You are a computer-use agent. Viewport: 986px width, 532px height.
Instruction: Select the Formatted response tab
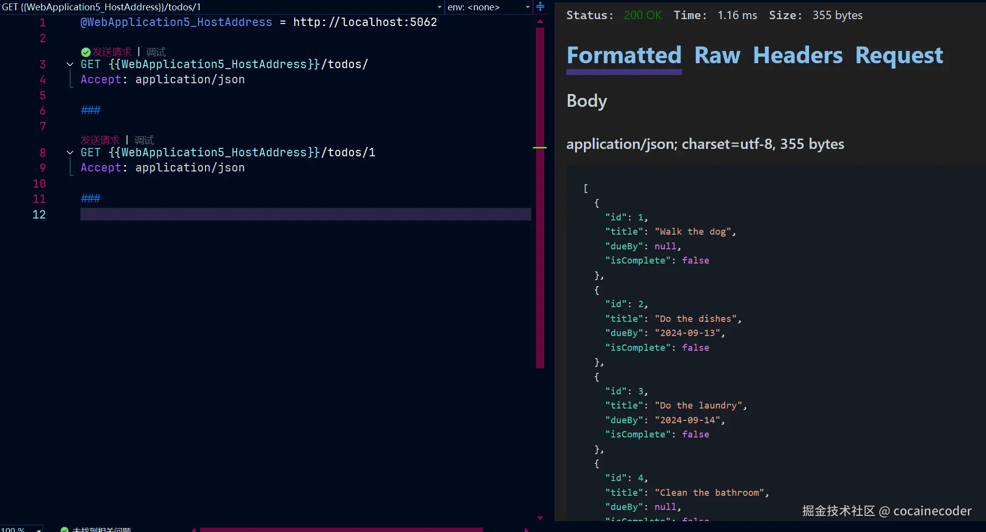tap(624, 55)
